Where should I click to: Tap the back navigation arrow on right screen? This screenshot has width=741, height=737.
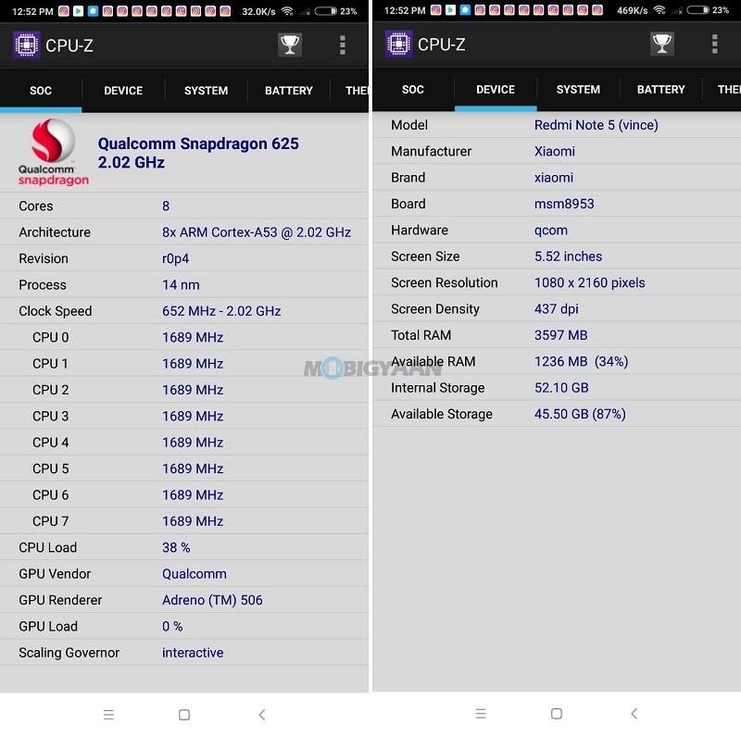[x=634, y=713]
